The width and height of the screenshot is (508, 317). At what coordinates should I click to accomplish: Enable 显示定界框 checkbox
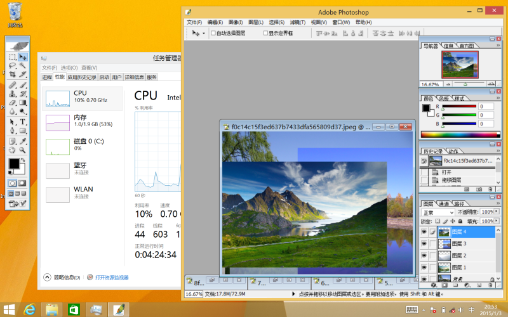(x=265, y=33)
